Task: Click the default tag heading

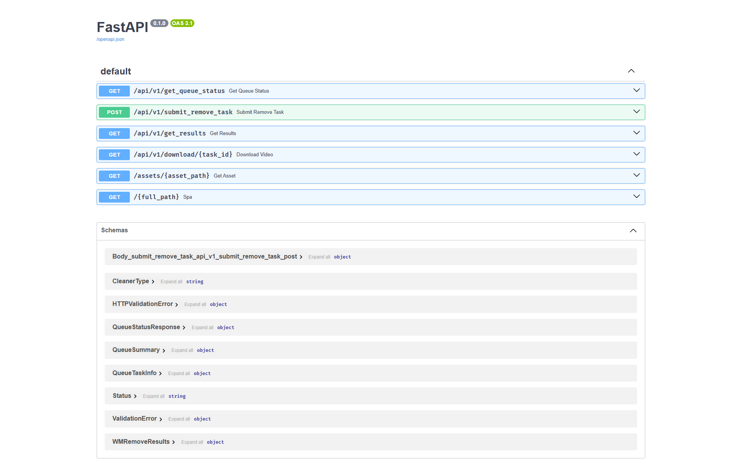Action: [116, 71]
